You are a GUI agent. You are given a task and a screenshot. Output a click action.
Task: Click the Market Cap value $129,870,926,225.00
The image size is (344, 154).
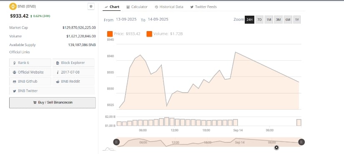point(79,27)
